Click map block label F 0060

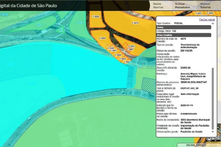tap(210, 13)
